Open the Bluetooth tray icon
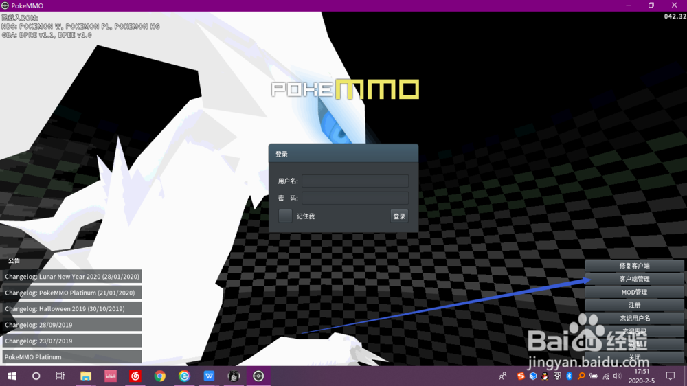This screenshot has height=386, width=687. click(569, 376)
